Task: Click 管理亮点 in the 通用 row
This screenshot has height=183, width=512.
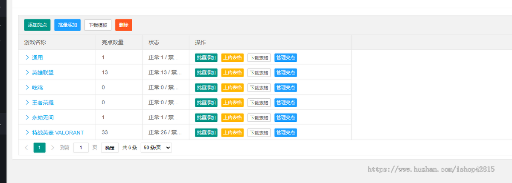Action: point(285,57)
